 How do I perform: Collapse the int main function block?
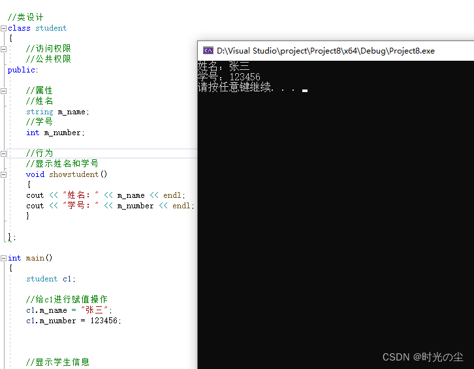coord(4,258)
